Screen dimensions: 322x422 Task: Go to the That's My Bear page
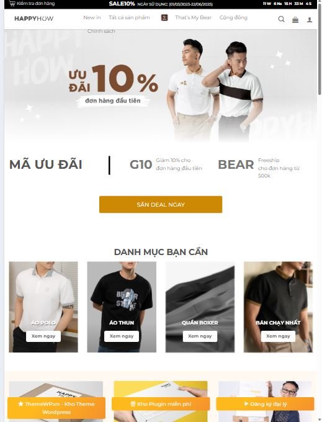coord(193,17)
